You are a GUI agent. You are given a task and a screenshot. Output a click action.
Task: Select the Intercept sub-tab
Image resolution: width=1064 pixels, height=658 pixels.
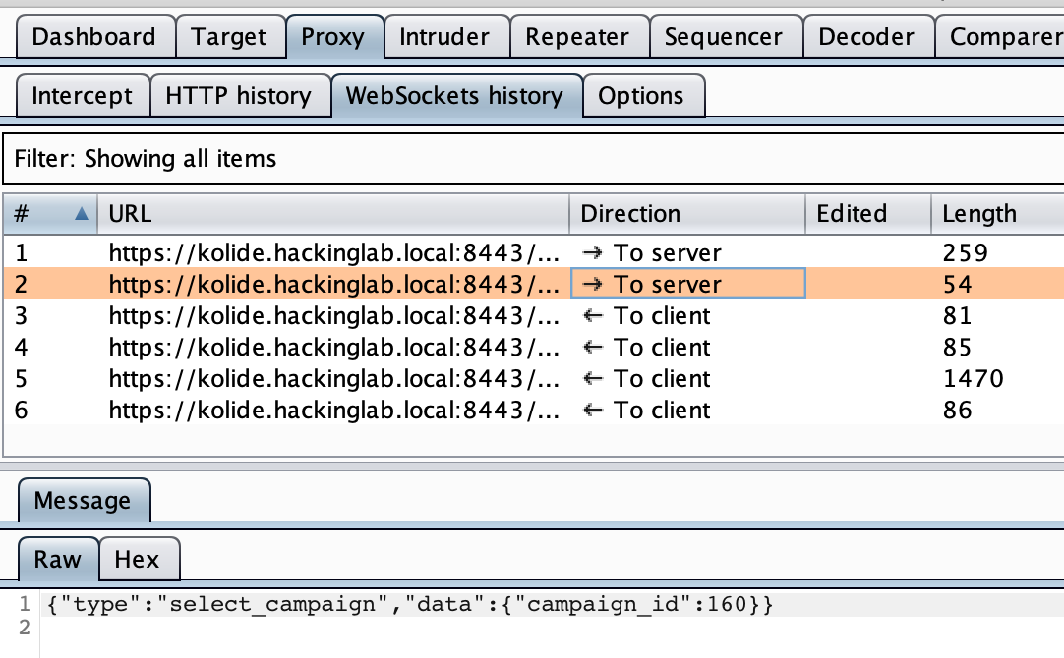[83, 96]
